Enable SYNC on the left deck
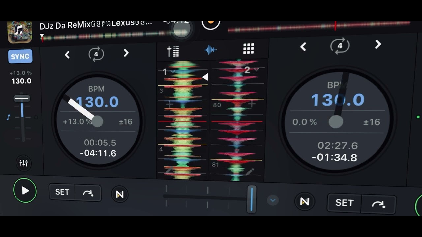Image resolution: width=422 pixels, height=237 pixels. [20, 56]
